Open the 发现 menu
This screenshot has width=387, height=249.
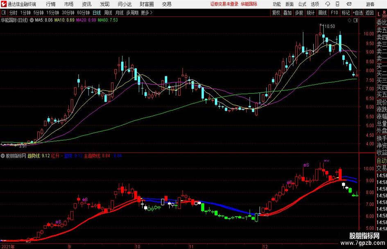coord(105,4)
